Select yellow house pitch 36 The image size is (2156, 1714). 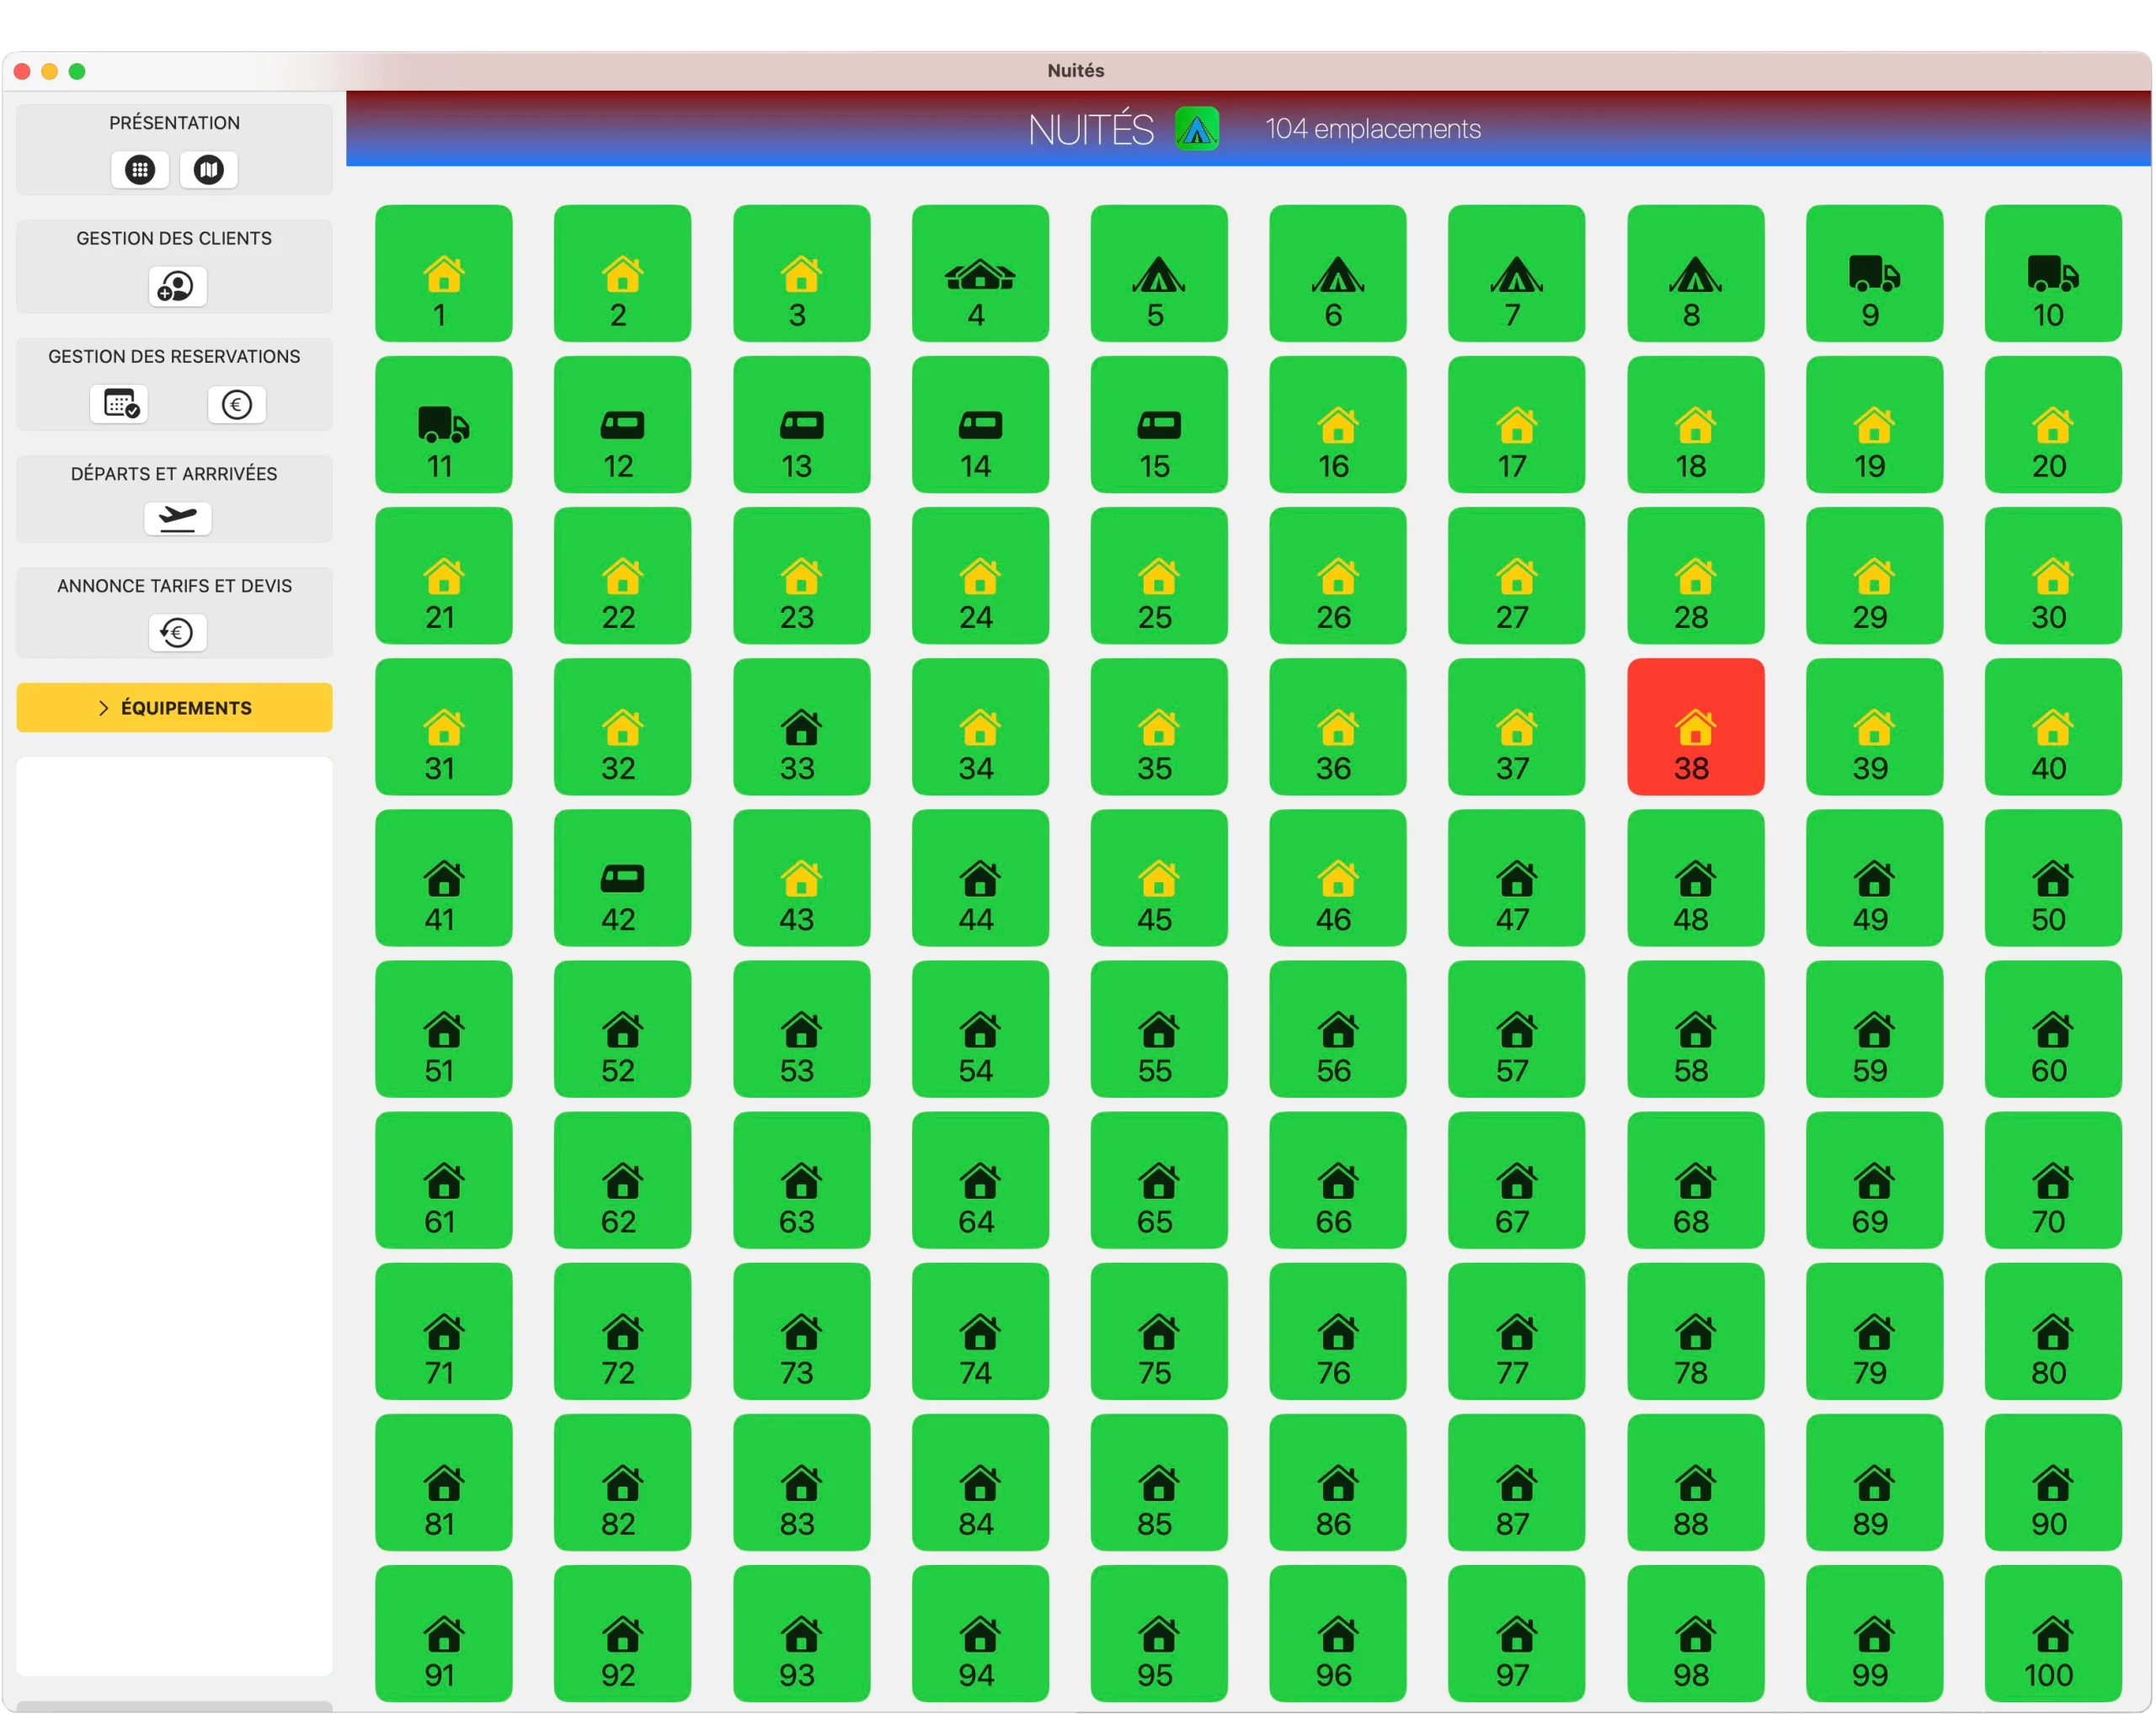click(1338, 727)
